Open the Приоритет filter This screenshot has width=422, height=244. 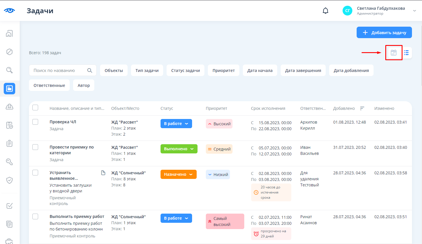click(224, 71)
